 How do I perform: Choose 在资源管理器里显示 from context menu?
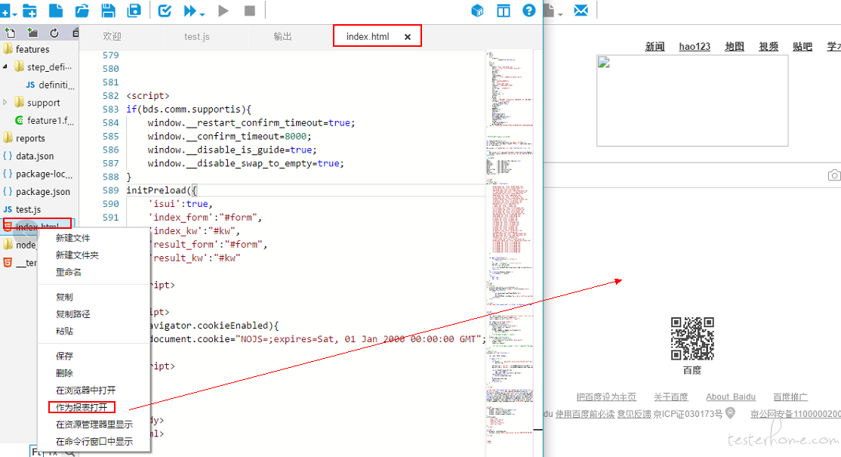94,425
